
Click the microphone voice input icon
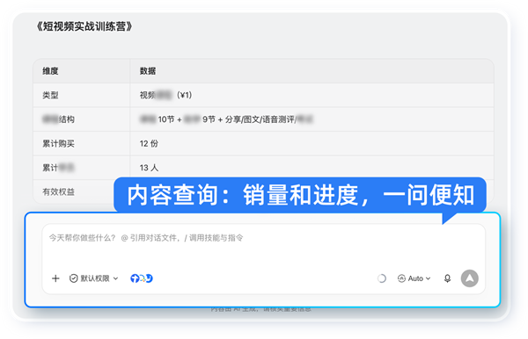pos(447,278)
